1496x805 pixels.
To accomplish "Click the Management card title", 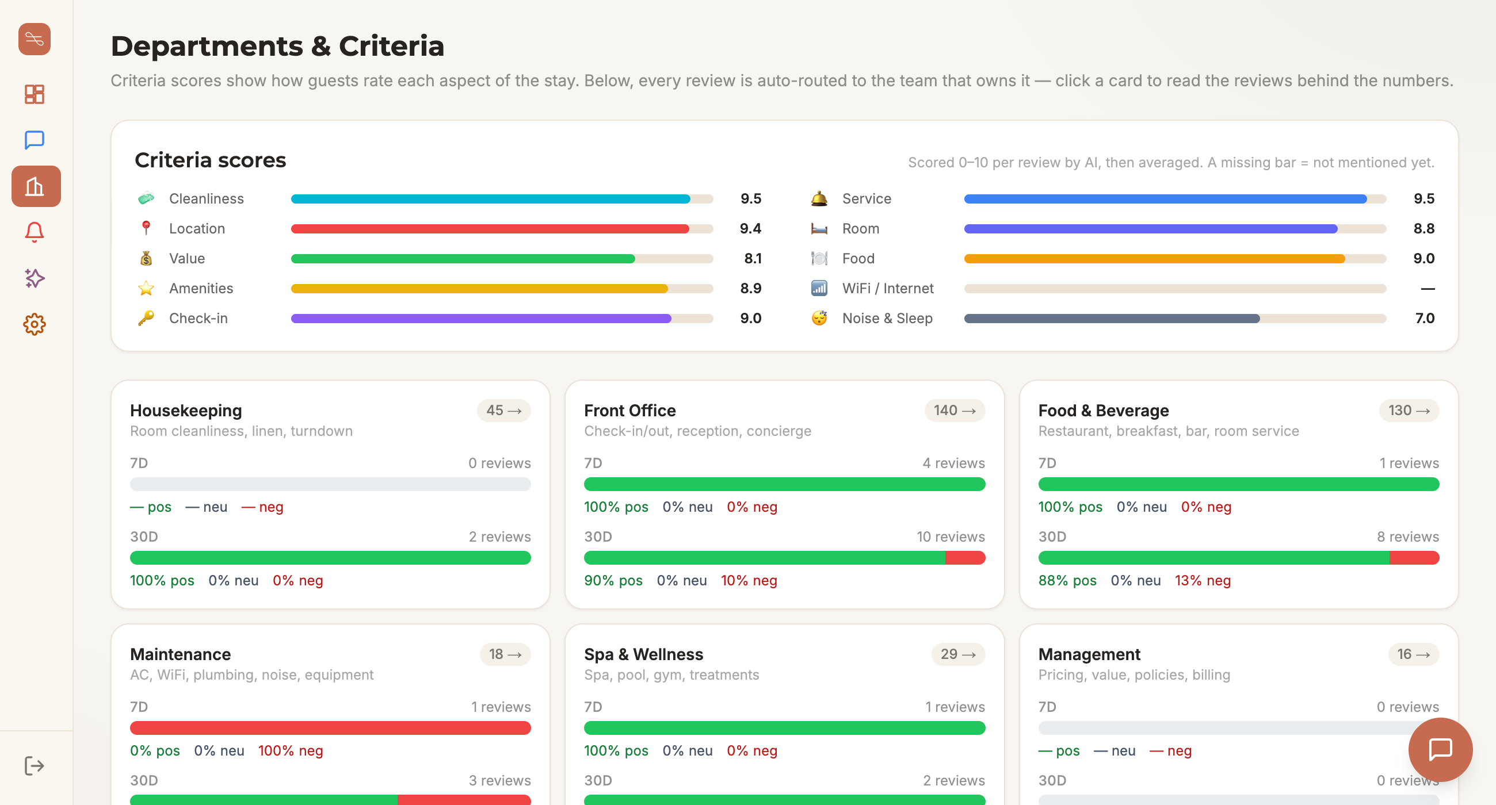I will 1089,654.
